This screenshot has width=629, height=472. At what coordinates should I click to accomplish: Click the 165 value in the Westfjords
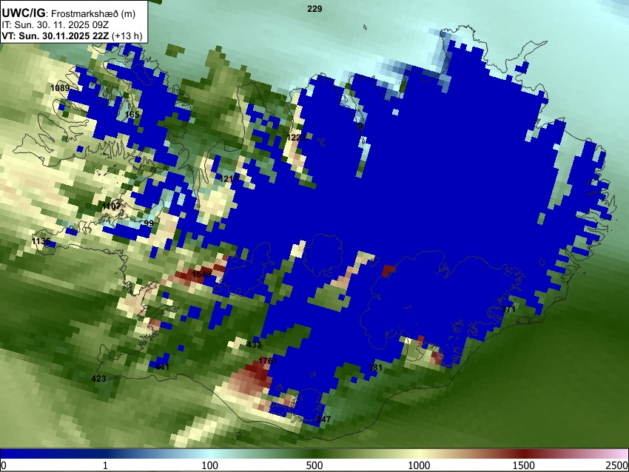pyautogui.click(x=132, y=115)
